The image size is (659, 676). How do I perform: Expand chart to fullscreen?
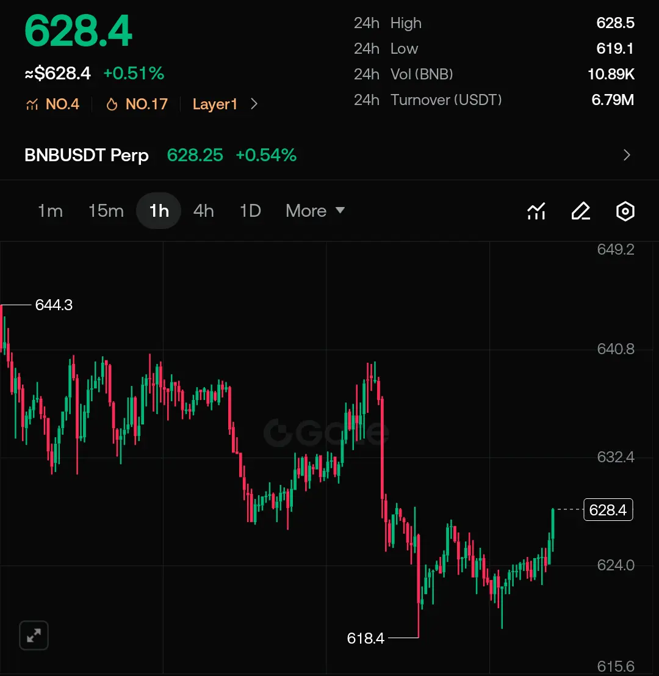(x=34, y=635)
